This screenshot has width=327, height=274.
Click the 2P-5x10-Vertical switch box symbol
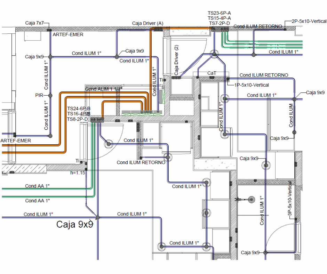(285, 30)
